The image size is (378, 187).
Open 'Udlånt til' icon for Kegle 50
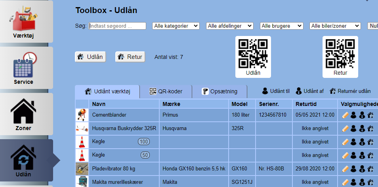pyautogui.click(x=353, y=155)
